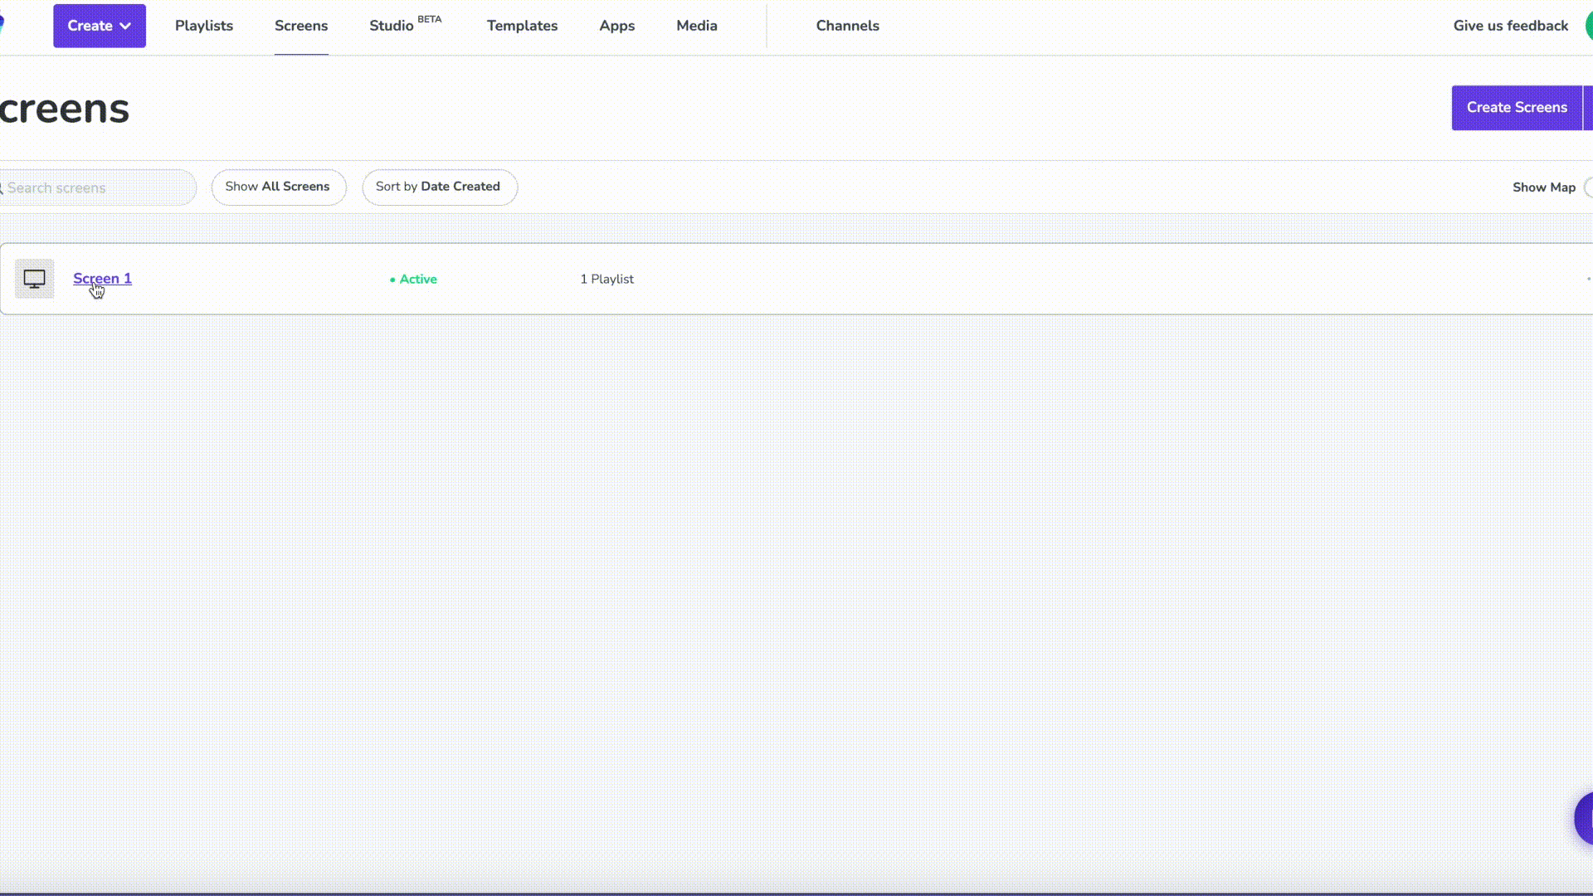Screen dimensions: 1593x896
Task: Click the Active status of Screen 1
Action: (x=413, y=280)
